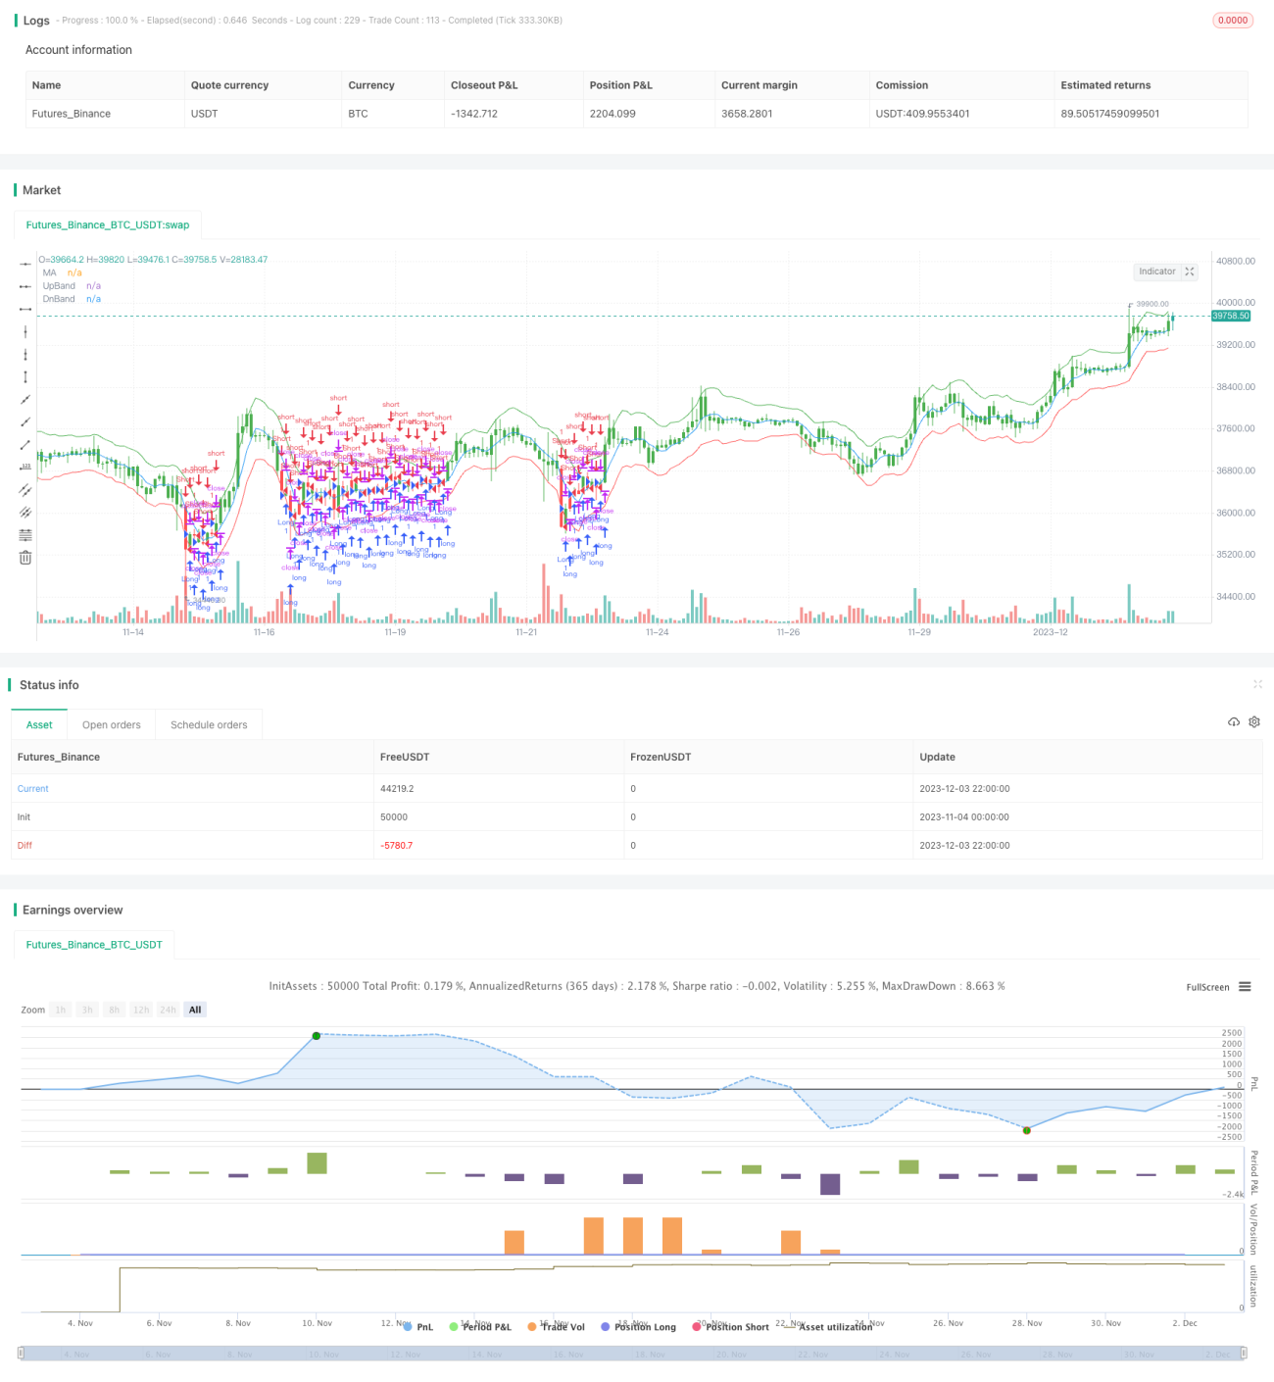Select the price line 123 tool
The height and width of the screenshot is (1382, 1274).
tap(25, 468)
